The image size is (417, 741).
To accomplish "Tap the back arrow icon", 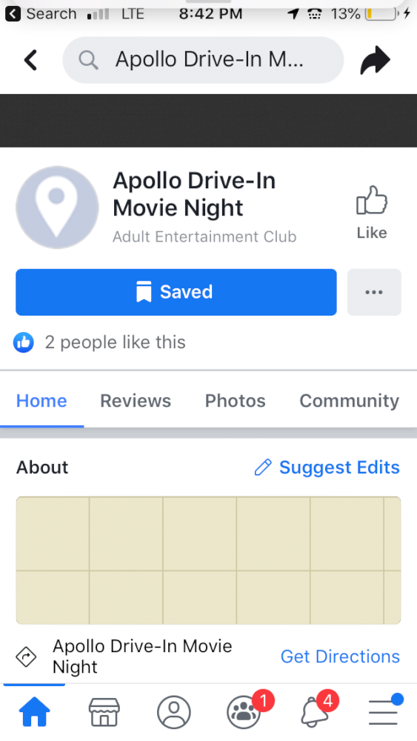I will [x=30, y=60].
